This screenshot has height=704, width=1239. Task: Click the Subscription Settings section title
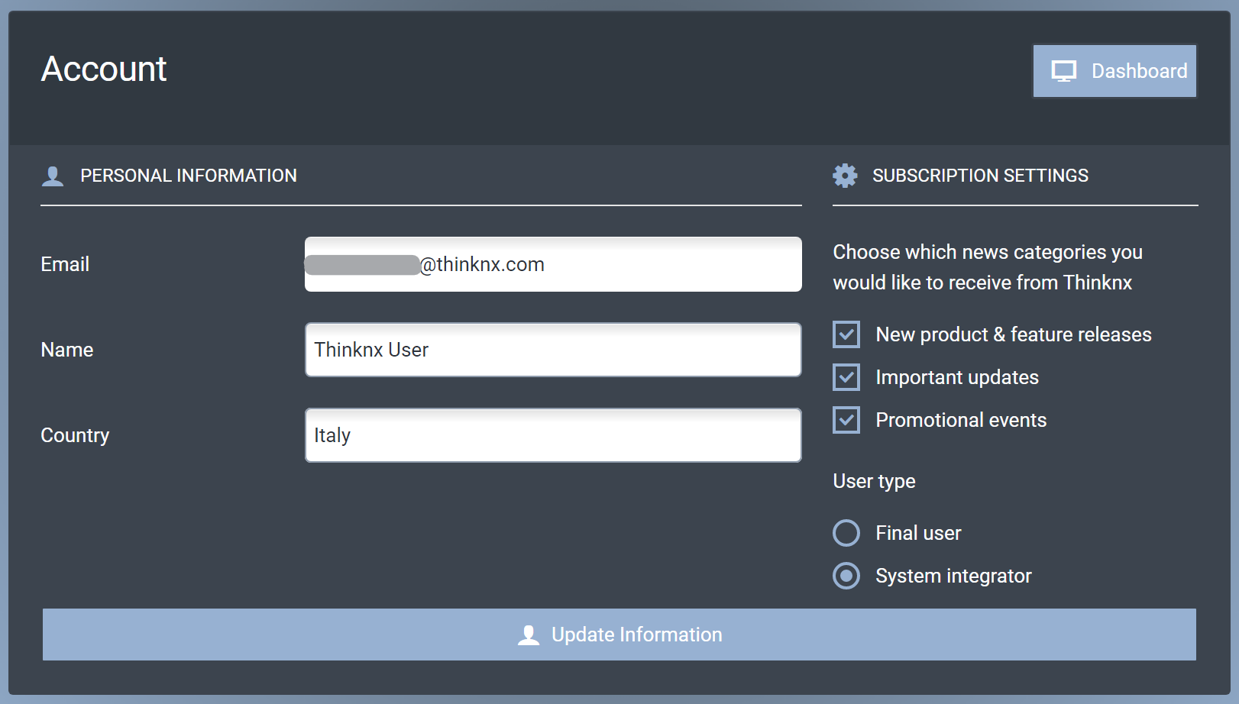coord(980,176)
